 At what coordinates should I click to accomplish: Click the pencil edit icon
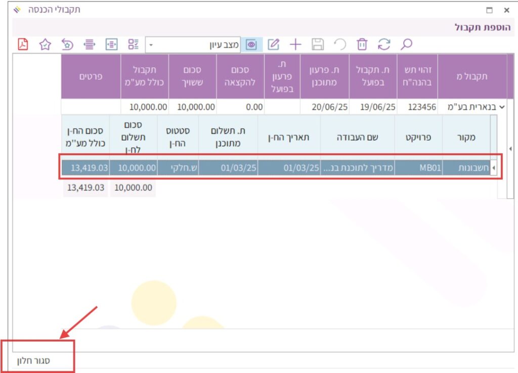274,44
